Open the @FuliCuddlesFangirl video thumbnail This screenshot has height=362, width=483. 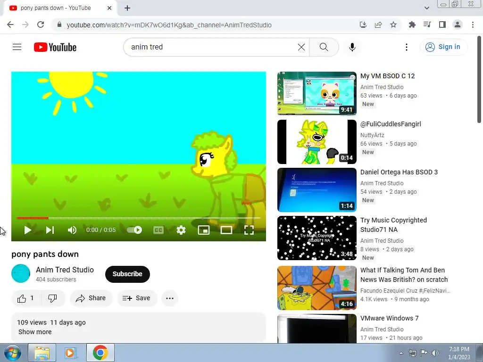[316, 141]
